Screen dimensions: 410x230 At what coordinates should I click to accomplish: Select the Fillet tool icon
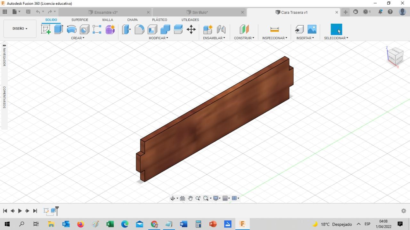139,29
